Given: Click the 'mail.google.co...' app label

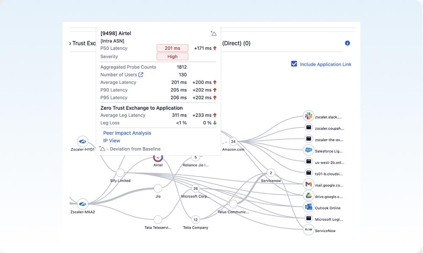Looking at the screenshot, I should point(329,185).
